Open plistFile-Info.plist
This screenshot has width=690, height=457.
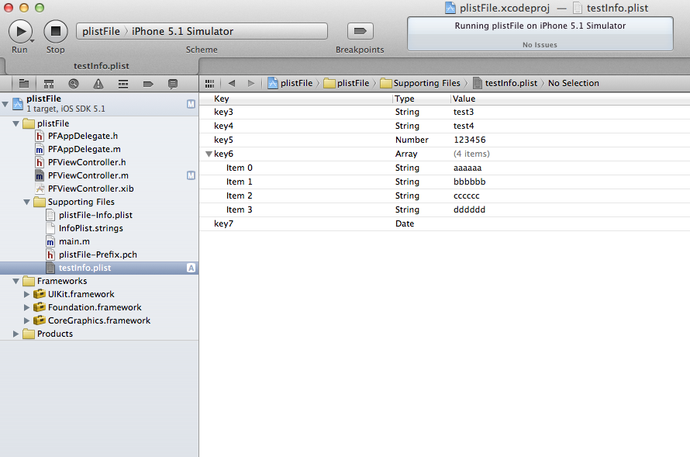click(95, 215)
